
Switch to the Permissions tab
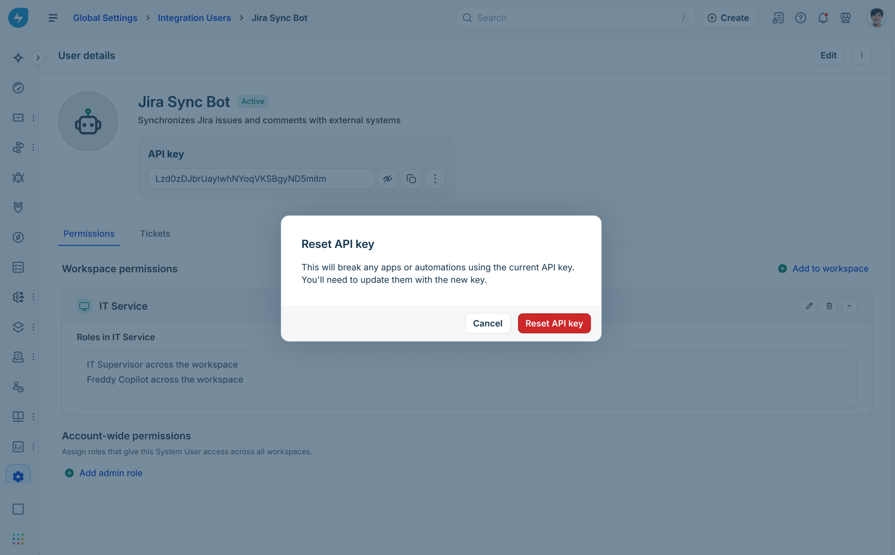[x=89, y=234]
